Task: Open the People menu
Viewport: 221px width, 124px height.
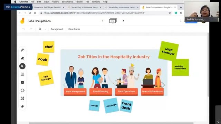Action: [79, 2]
